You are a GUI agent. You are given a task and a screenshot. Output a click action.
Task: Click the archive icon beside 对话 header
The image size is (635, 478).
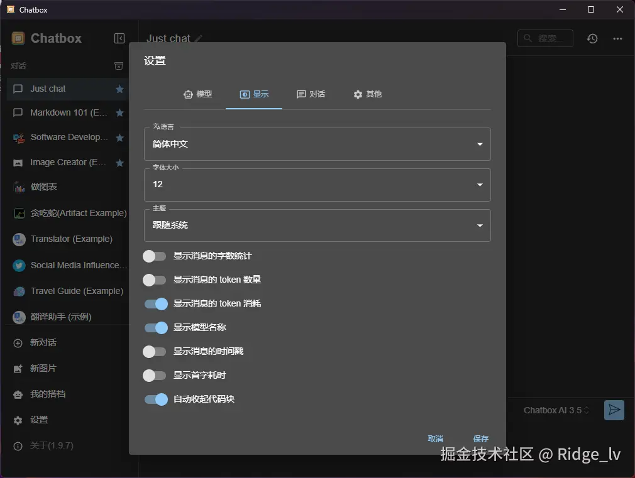tap(119, 65)
